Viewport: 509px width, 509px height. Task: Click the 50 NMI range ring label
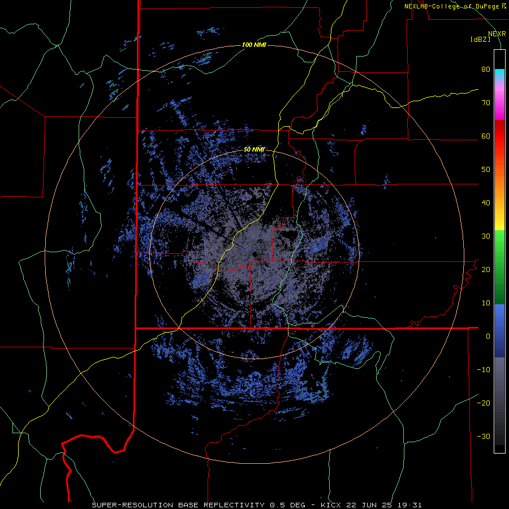click(x=254, y=150)
